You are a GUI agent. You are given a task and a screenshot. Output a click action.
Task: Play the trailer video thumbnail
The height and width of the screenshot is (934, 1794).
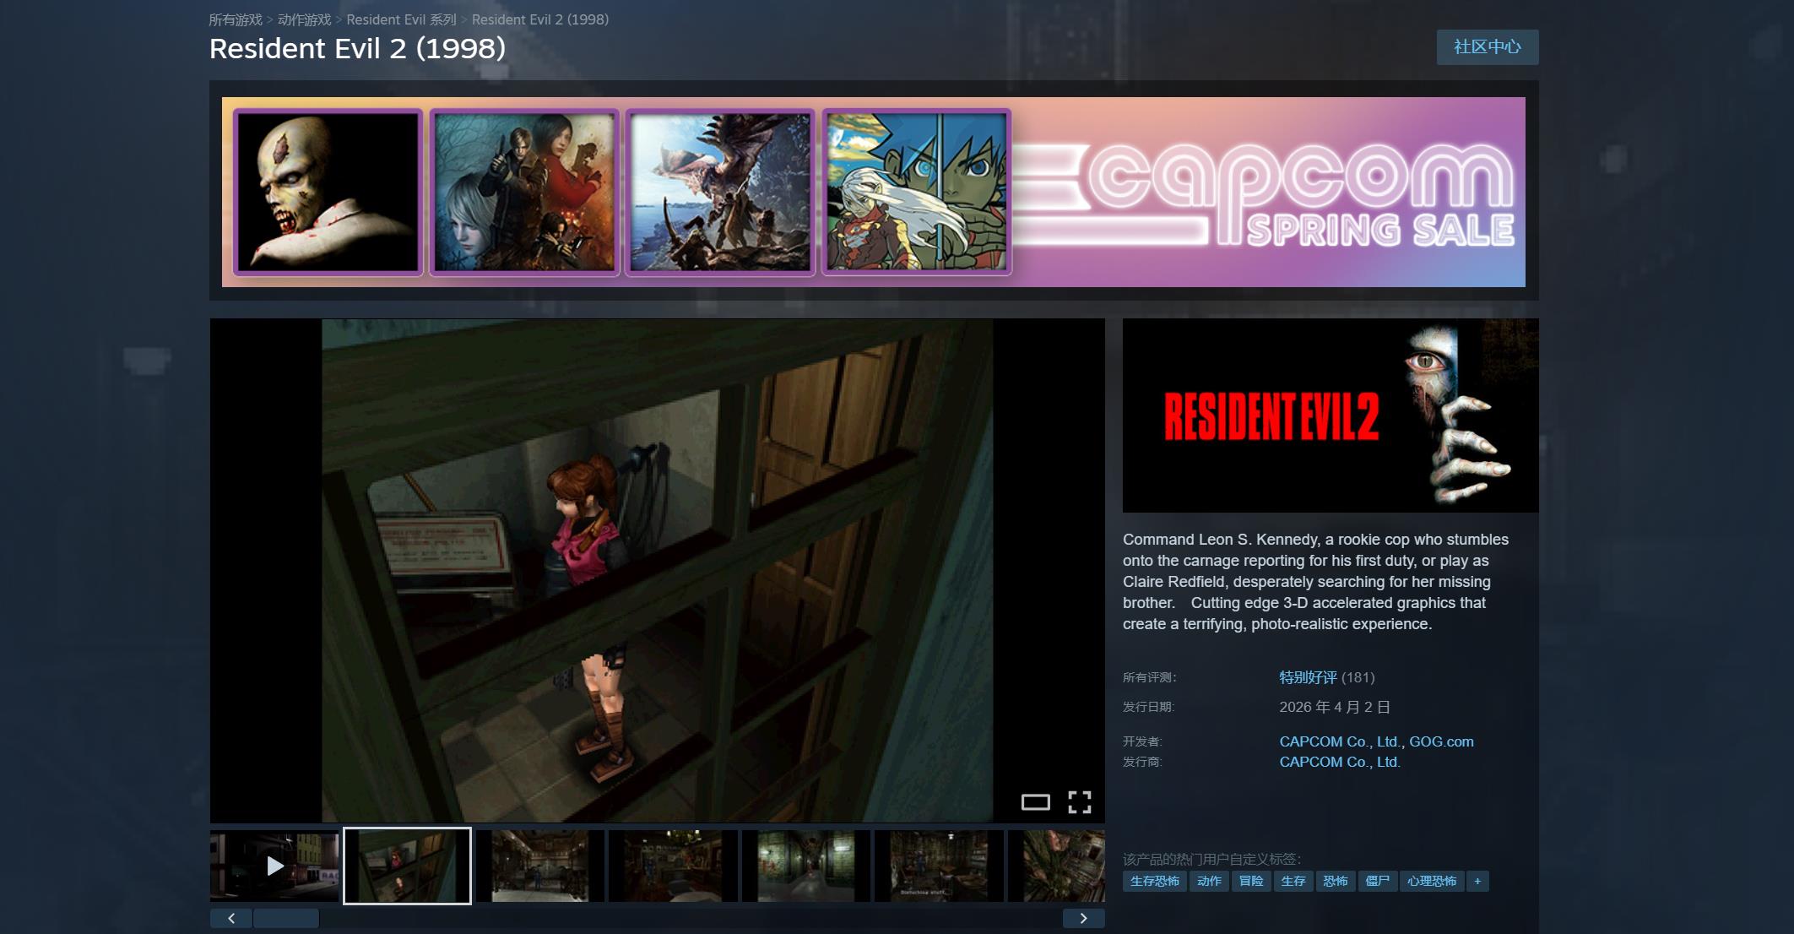point(274,866)
